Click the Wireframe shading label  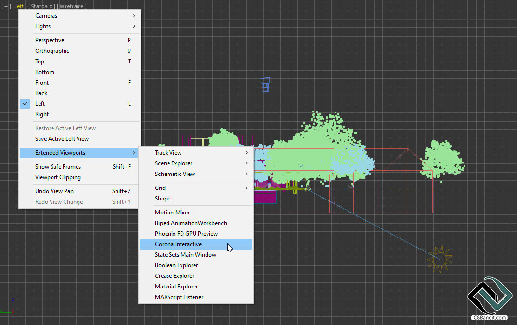(x=72, y=6)
